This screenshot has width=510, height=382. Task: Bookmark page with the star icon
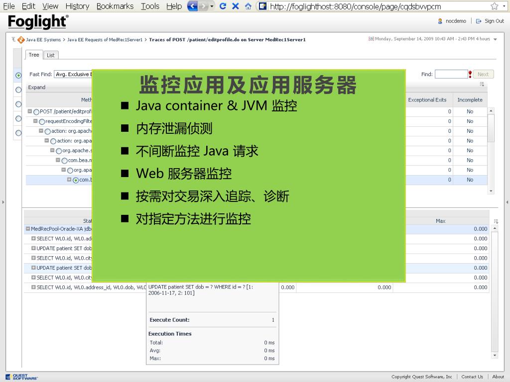click(495, 6)
